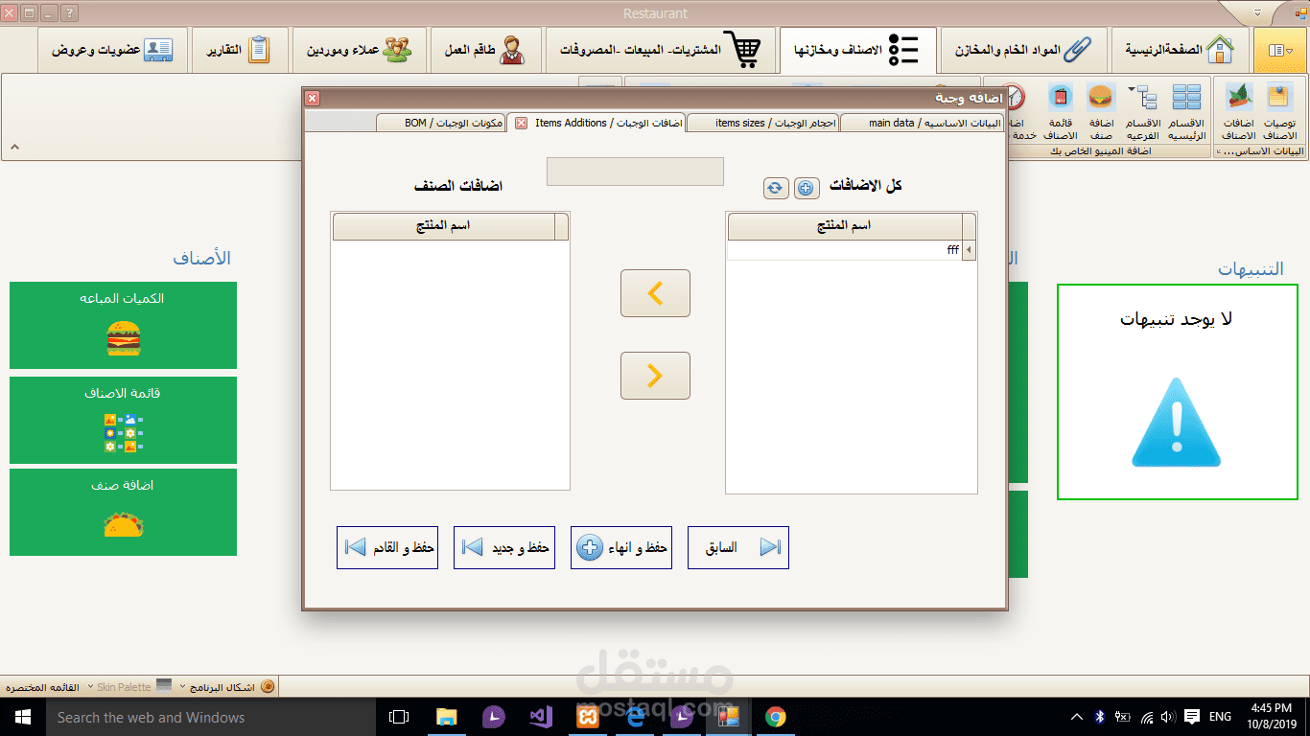
Task: Open التقارير ribbon tab
Action: 240,50
